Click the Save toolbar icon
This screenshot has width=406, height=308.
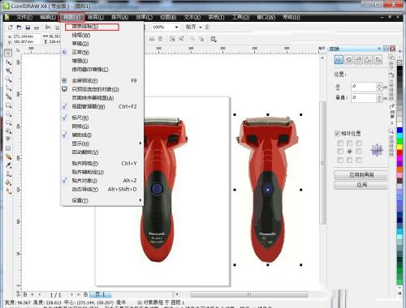[28, 28]
